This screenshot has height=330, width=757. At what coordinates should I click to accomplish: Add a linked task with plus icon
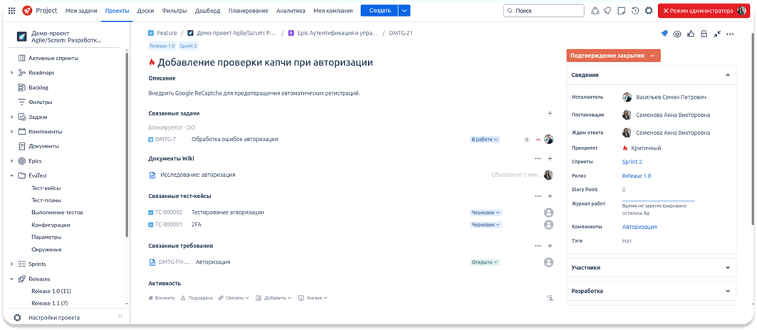coord(549,113)
